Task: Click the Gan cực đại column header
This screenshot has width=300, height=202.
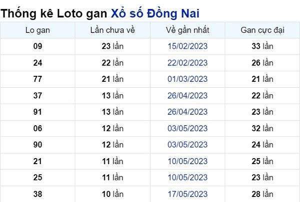Action: (262, 30)
